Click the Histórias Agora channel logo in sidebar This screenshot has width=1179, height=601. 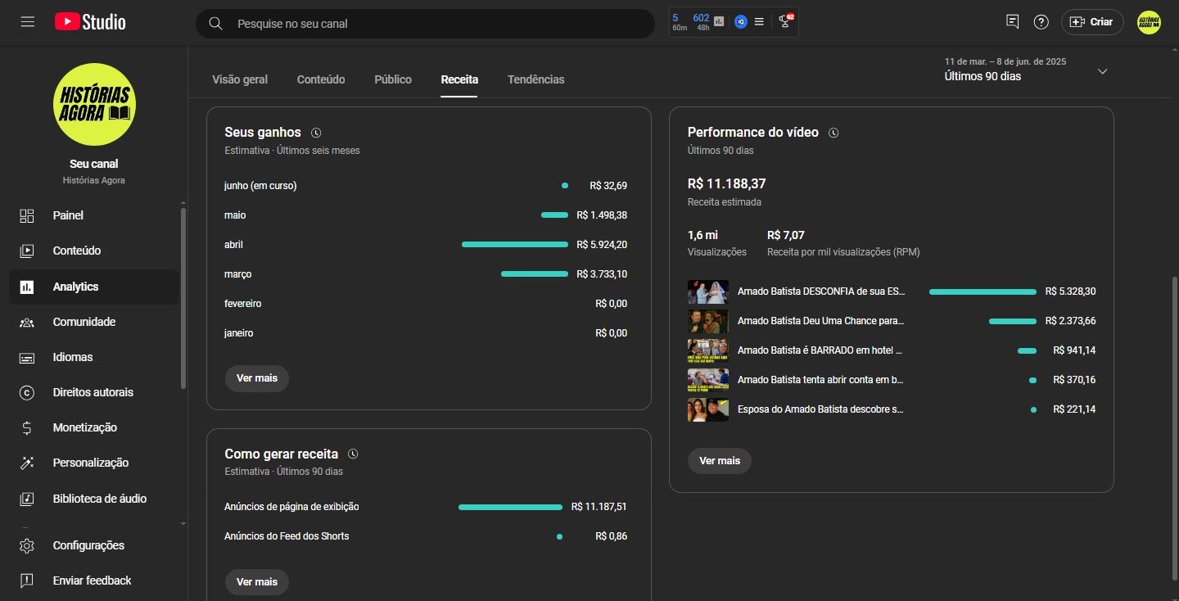(x=94, y=104)
